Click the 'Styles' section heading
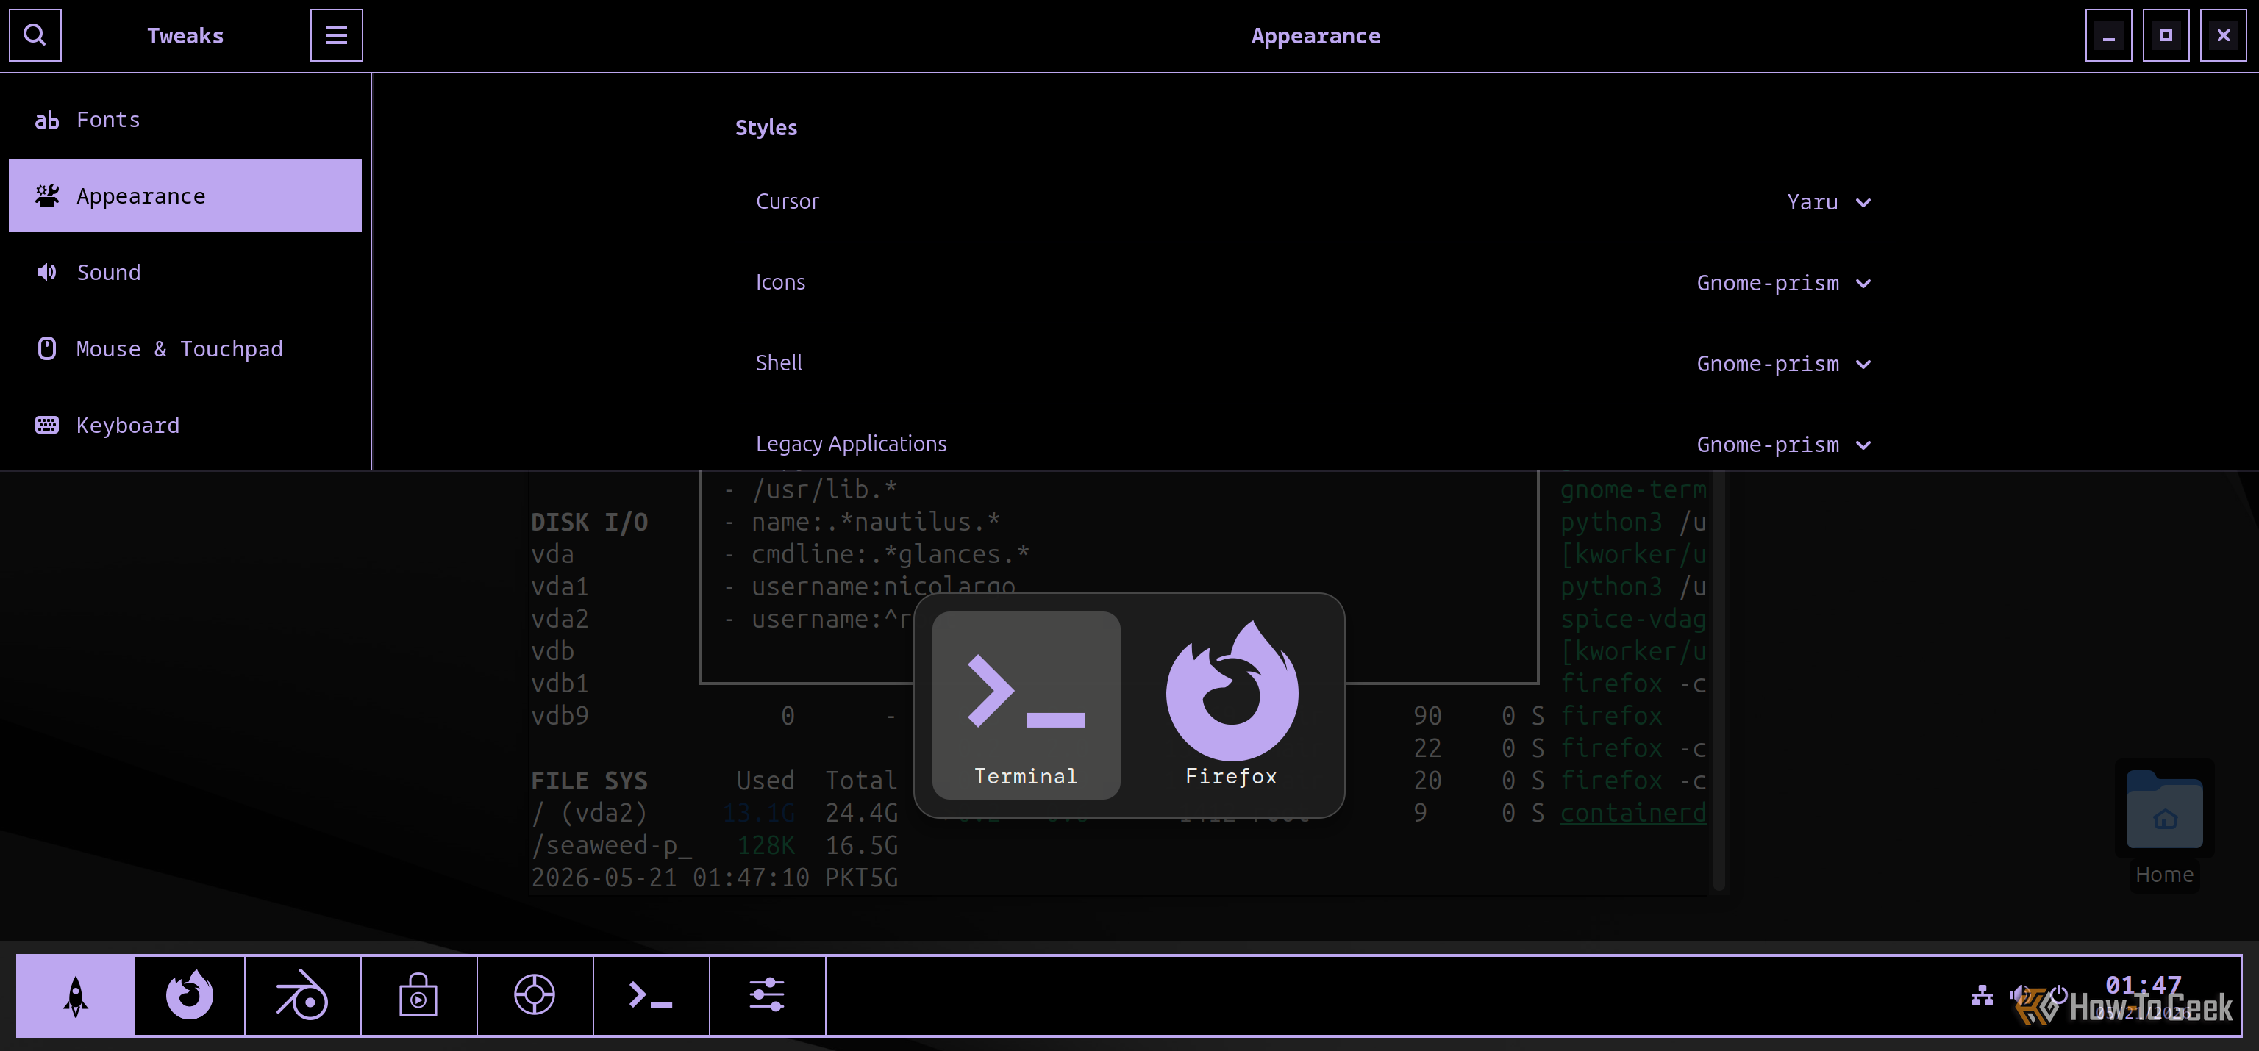The image size is (2259, 1051). pos(766,128)
